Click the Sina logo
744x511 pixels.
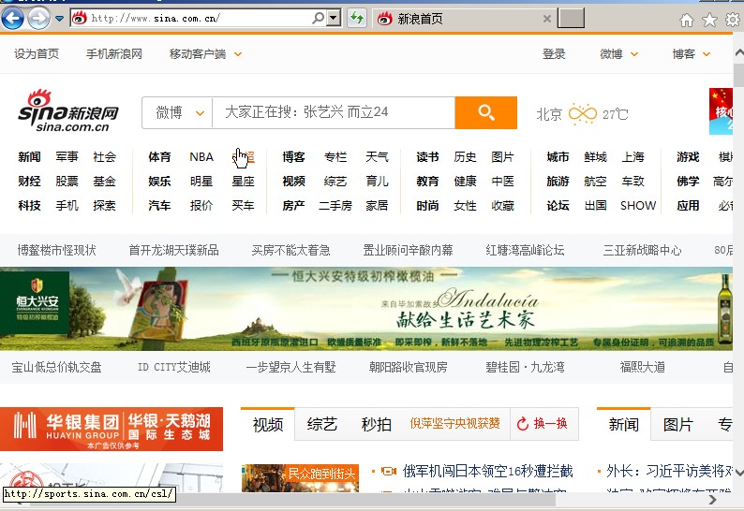[68, 113]
